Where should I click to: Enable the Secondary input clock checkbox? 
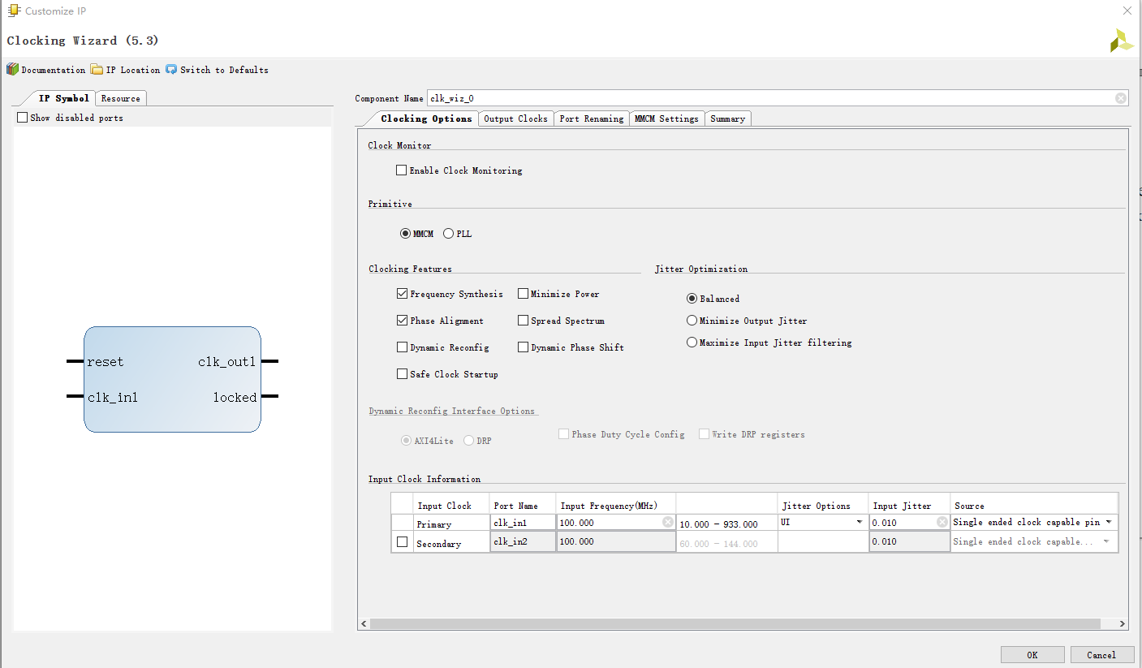[x=402, y=542]
